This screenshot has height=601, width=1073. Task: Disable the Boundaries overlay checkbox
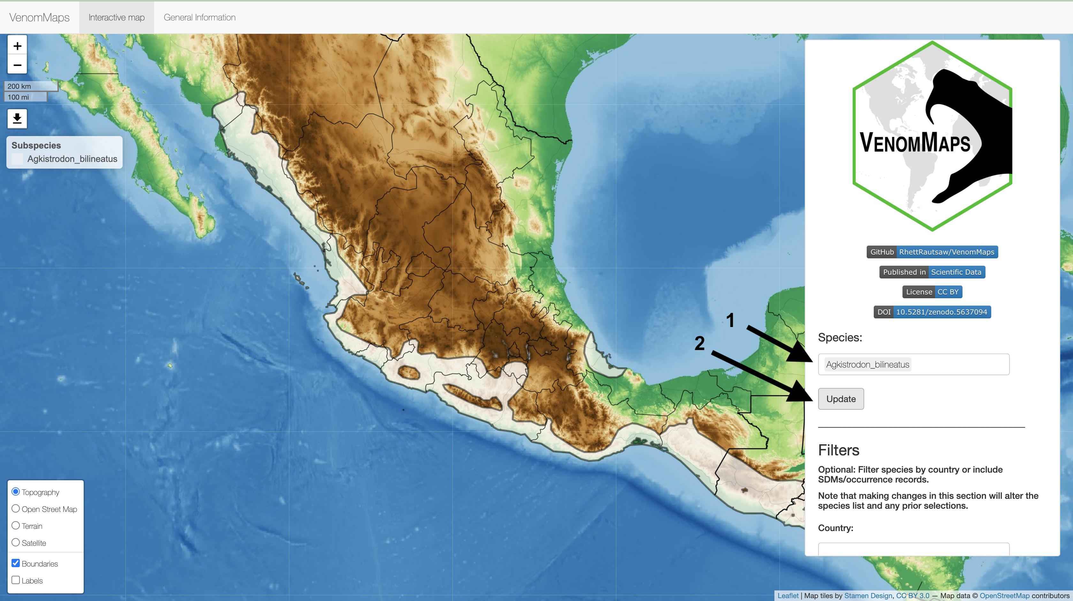click(16, 563)
